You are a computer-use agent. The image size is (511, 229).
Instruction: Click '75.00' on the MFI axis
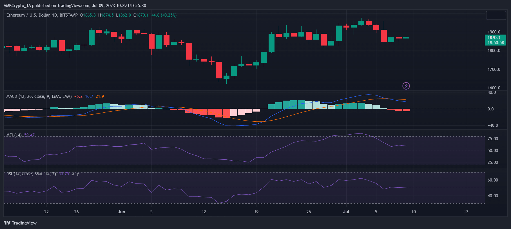point(493,139)
